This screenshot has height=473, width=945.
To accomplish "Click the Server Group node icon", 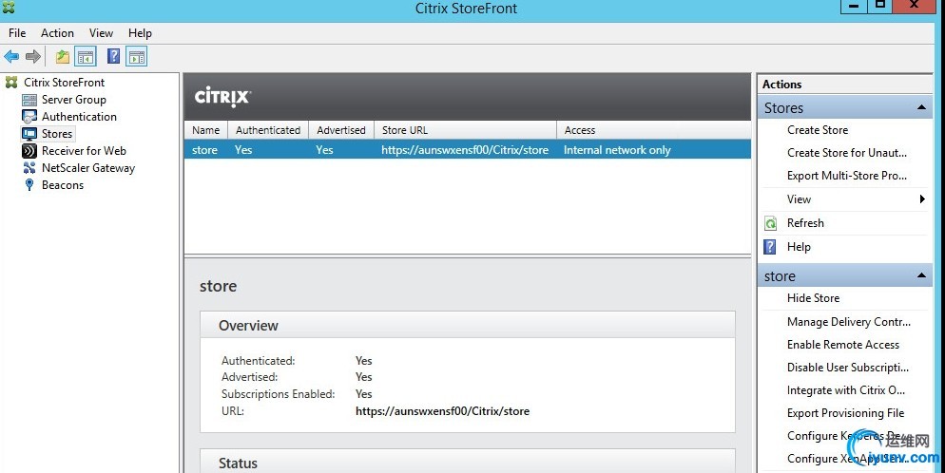I will 29,100.
